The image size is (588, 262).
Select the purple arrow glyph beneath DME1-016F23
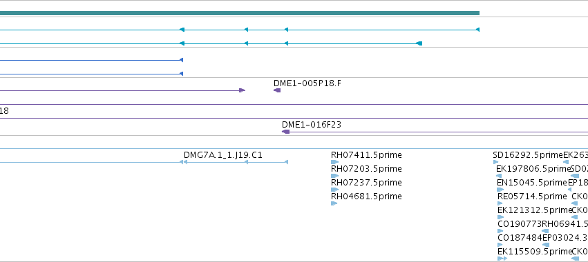coord(286,132)
